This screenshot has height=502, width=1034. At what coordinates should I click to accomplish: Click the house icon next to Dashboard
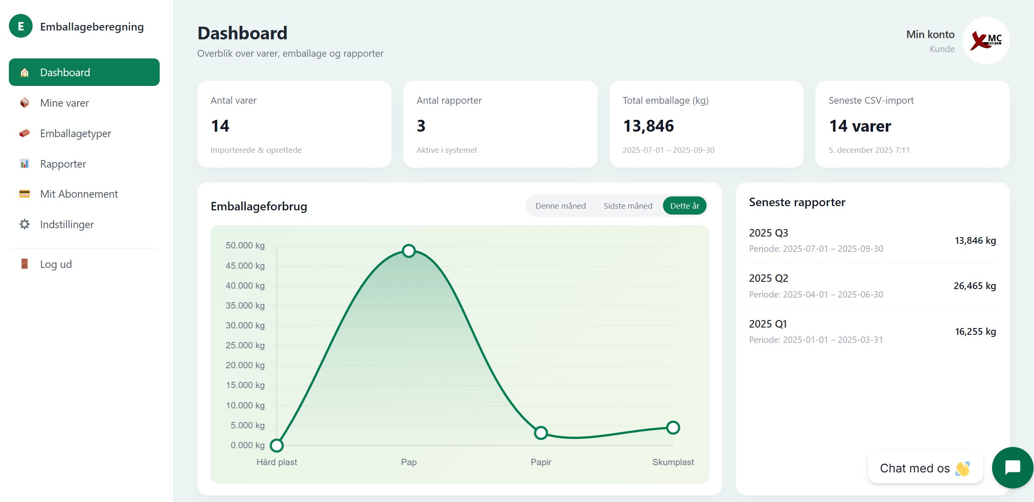(25, 72)
